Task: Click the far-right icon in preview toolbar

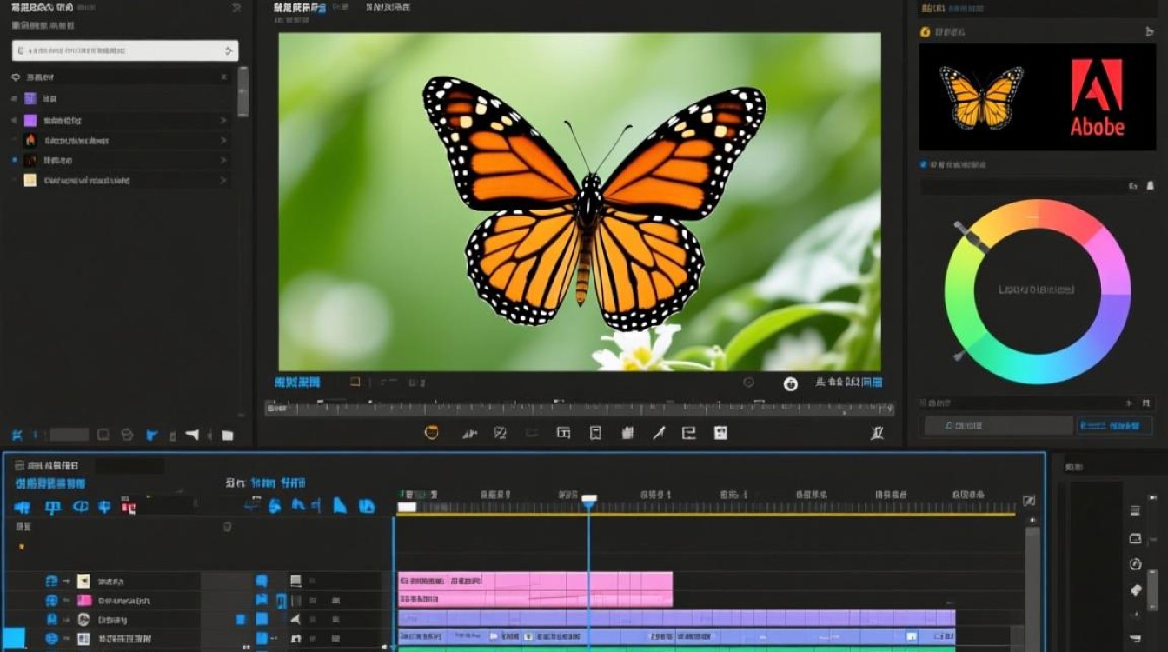Action: [877, 433]
